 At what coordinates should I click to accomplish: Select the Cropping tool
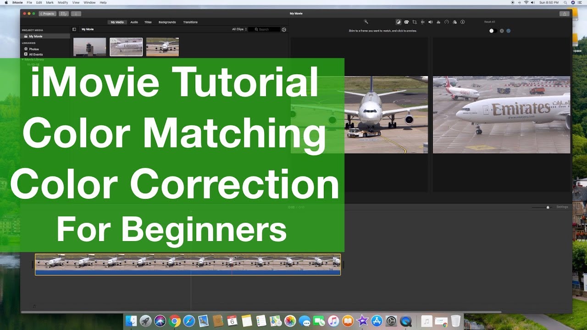[x=415, y=22]
